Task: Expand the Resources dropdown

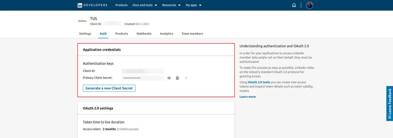Action: pyautogui.click(x=171, y=5)
